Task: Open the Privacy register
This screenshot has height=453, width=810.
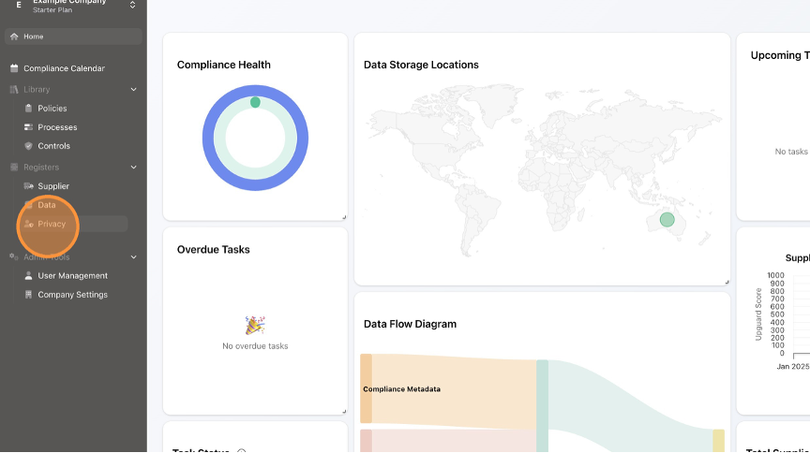Action: click(x=52, y=224)
